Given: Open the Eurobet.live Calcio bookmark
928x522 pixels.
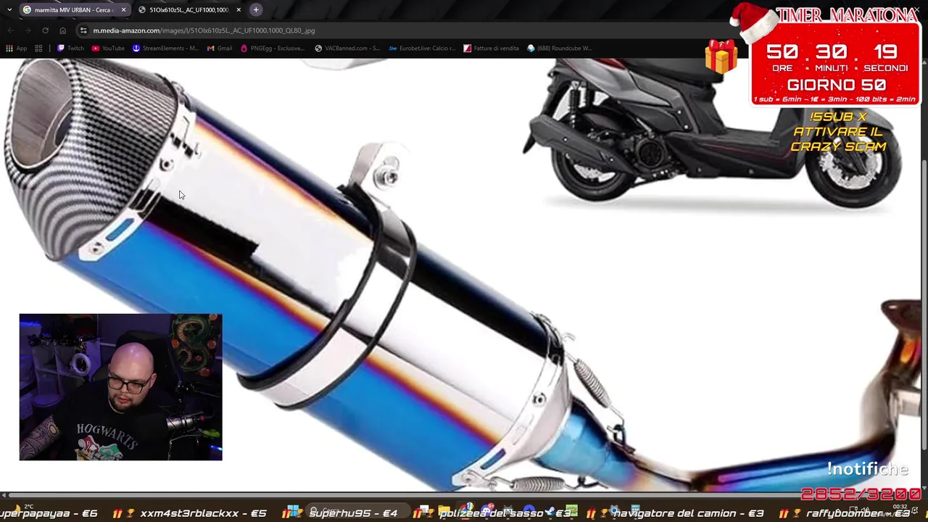Looking at the screenshot, I should click(x=422, y=49).
